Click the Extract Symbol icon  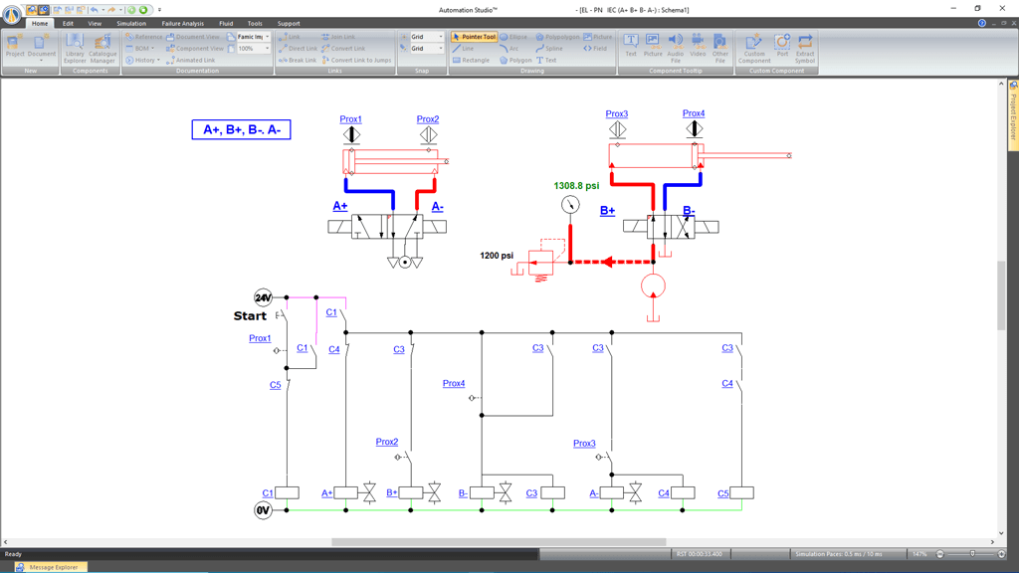click(x=805, y=47)
